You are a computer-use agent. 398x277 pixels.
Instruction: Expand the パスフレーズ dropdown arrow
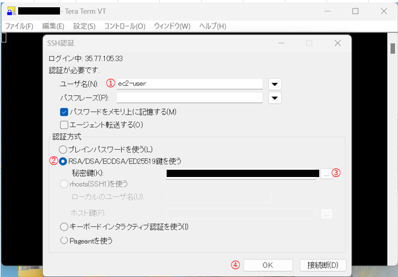(x=274, y=98)
